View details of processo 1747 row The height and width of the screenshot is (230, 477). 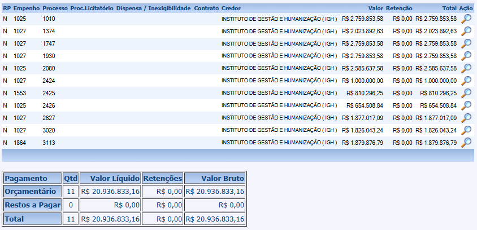pos(466,43)
